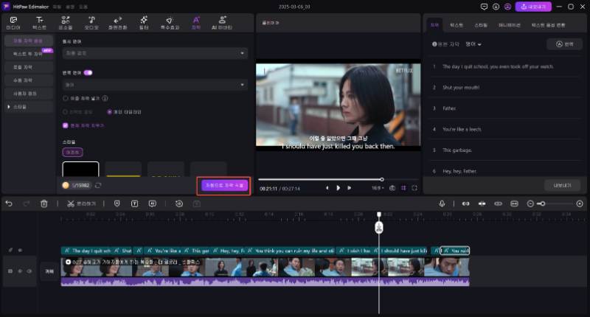Click the microphone voiceover icon
The width and height of the screenshot is (590, 317).
point(442,203)
